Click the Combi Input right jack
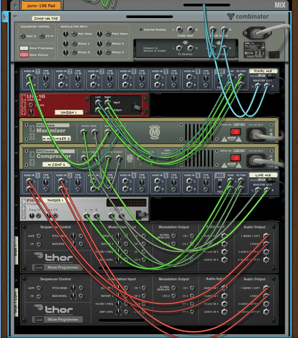The image size is (298, 338). (x=191, y=29)
